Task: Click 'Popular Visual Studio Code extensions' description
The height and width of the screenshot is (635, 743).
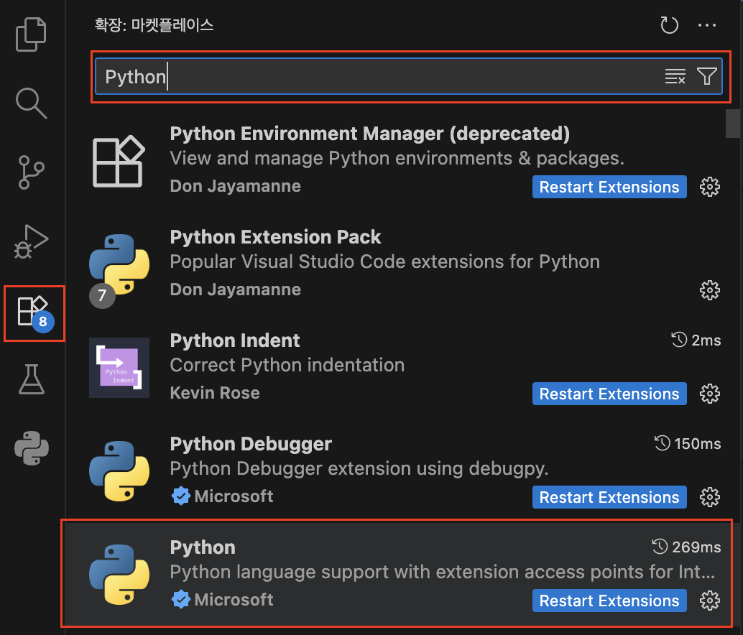Action: [384, 262]
